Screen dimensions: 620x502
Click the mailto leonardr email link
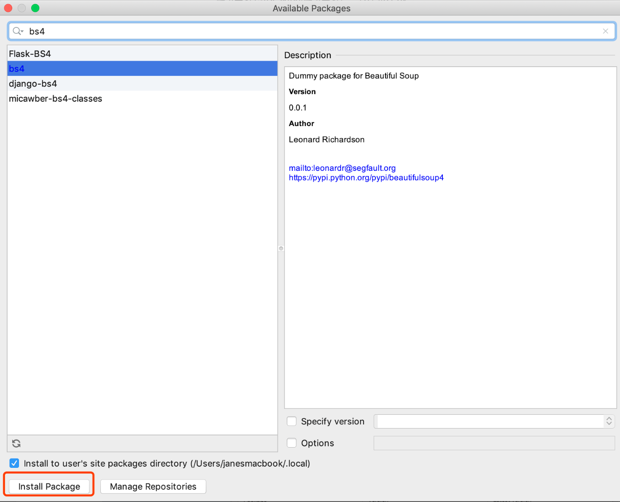pos(342,168)
